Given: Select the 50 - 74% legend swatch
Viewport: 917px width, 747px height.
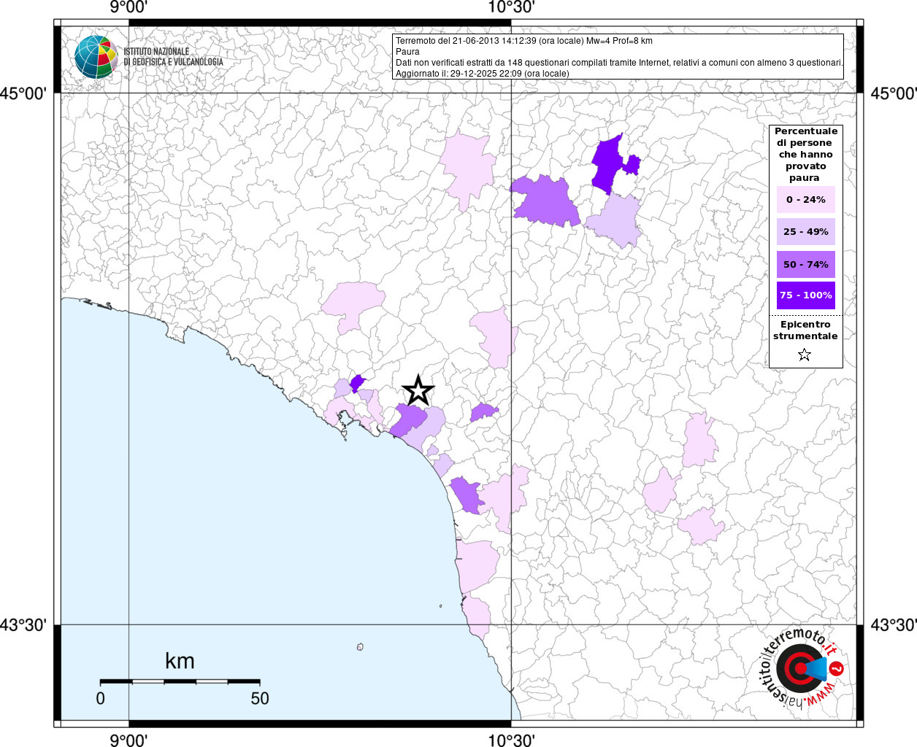Looking at the screenshot, I should tap(805, 264).
